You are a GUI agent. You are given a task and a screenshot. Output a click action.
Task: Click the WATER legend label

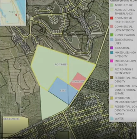119,118
